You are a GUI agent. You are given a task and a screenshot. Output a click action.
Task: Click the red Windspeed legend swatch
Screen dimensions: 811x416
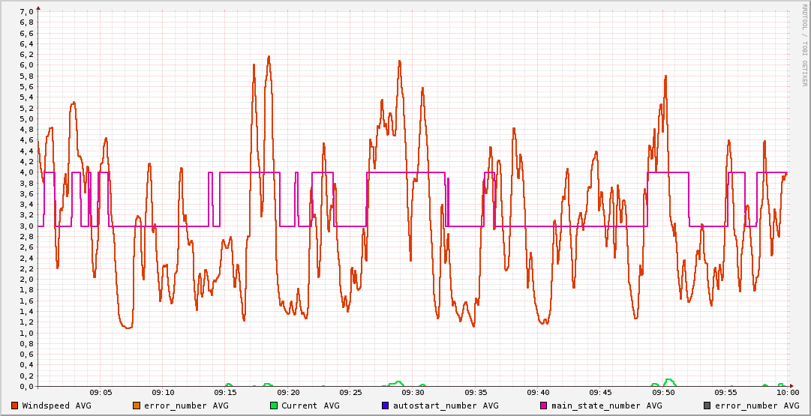[15, 406]
